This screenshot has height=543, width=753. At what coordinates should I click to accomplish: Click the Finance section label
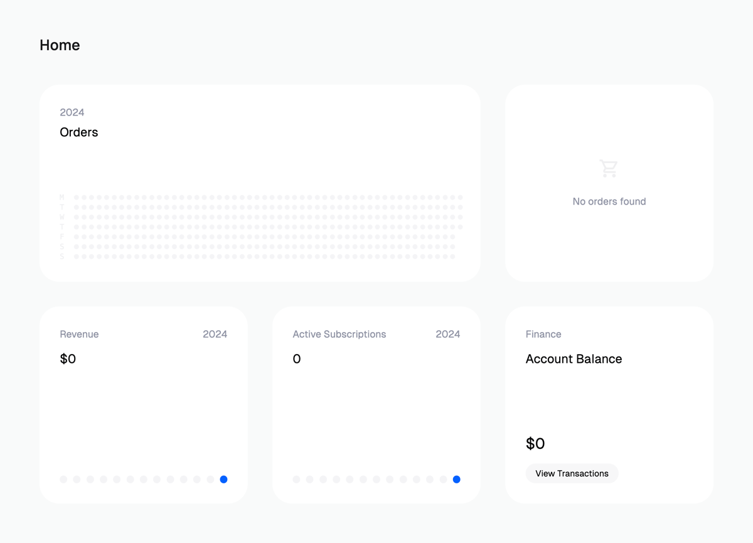point(543,334)
